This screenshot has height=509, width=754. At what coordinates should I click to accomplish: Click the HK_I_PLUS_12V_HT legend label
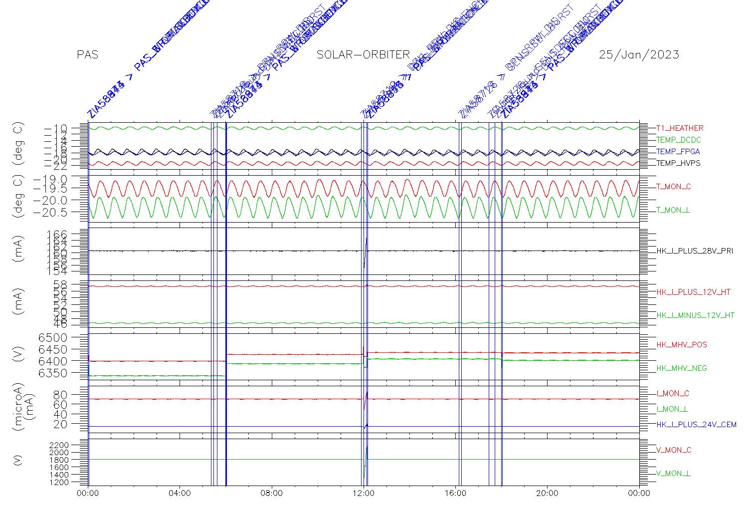click(694, 292)
